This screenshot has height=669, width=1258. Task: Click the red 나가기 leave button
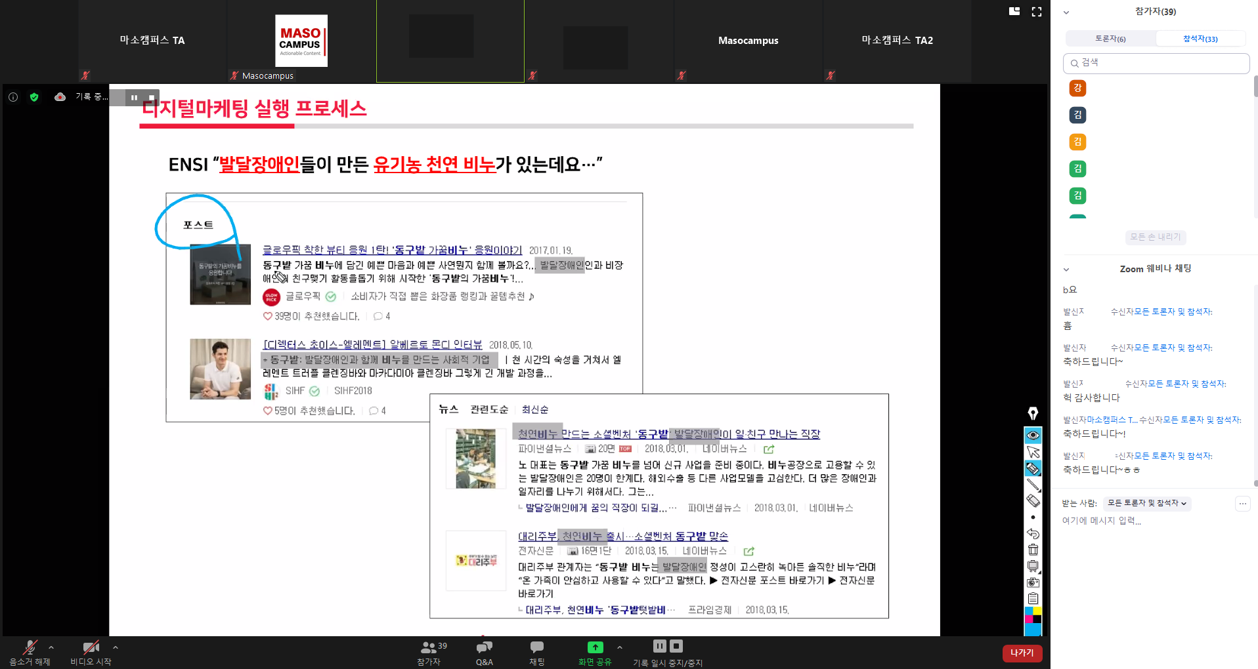tap(1022, 653)
